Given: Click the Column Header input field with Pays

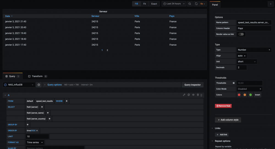Looking at the screenshot, I should coord(254,28).
